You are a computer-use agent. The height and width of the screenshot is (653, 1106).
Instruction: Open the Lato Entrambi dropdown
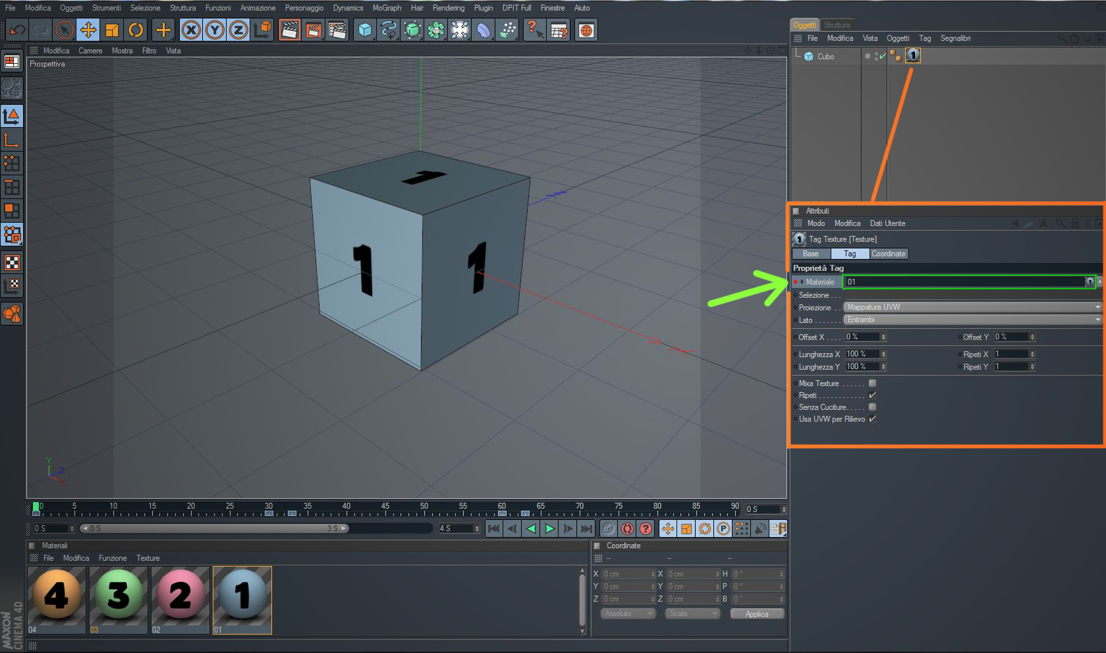972,320
